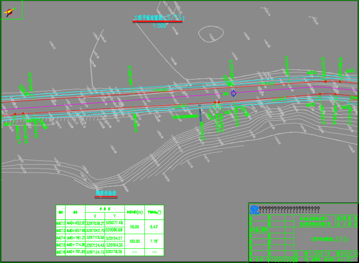Select cell Z12 in coordinate table
Viewport: 359px width, 263px height.
coord(60,223)
